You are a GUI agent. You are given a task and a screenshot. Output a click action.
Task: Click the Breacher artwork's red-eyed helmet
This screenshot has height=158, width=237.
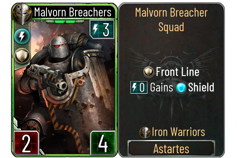pyautogui.click(x=58, y=47)
